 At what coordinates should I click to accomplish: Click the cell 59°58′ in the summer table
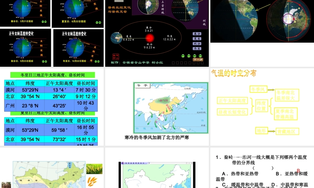[59, 130]
